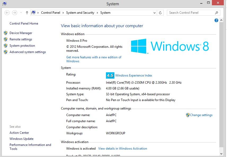Image resolution: width=227 pixels, height=157 pixels.
Task: Click the AriefPC value beside Full computer name
Action: [111, 121]
